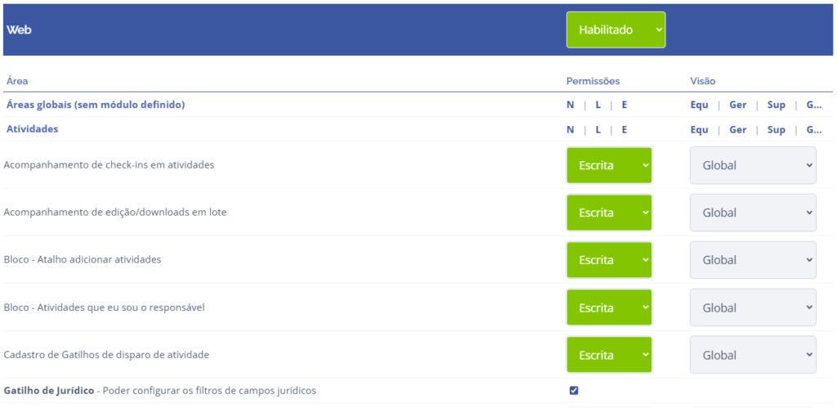The height and width of the screenshot is (408, 837).
Task: Open Visão dropdown for Atividades que eu sou responsável
Action: coord(753,307)
